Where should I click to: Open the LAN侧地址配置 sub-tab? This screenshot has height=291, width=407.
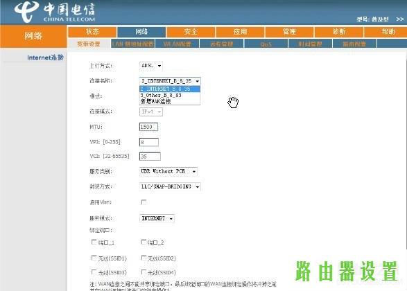[133, 44]
